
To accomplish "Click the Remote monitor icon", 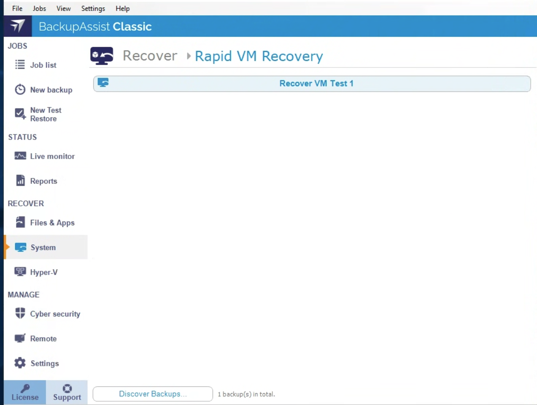I will (x=20, y=338).
